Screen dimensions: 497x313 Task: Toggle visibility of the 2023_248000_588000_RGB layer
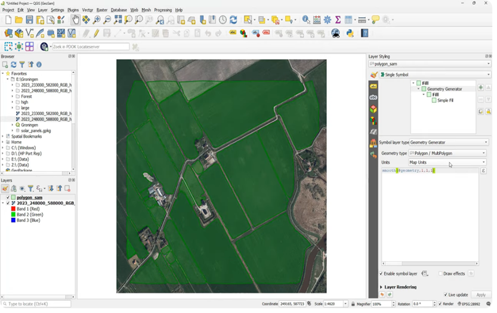(x=8, y=203)
